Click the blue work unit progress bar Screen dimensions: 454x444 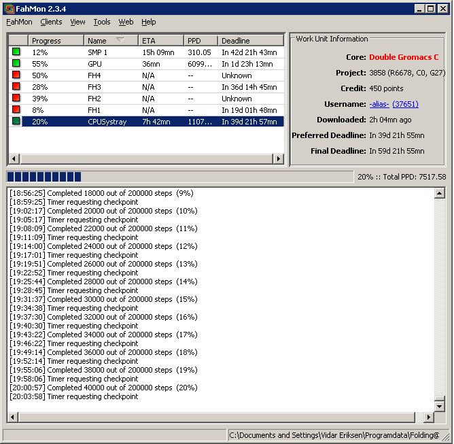(x=180, y=177)
